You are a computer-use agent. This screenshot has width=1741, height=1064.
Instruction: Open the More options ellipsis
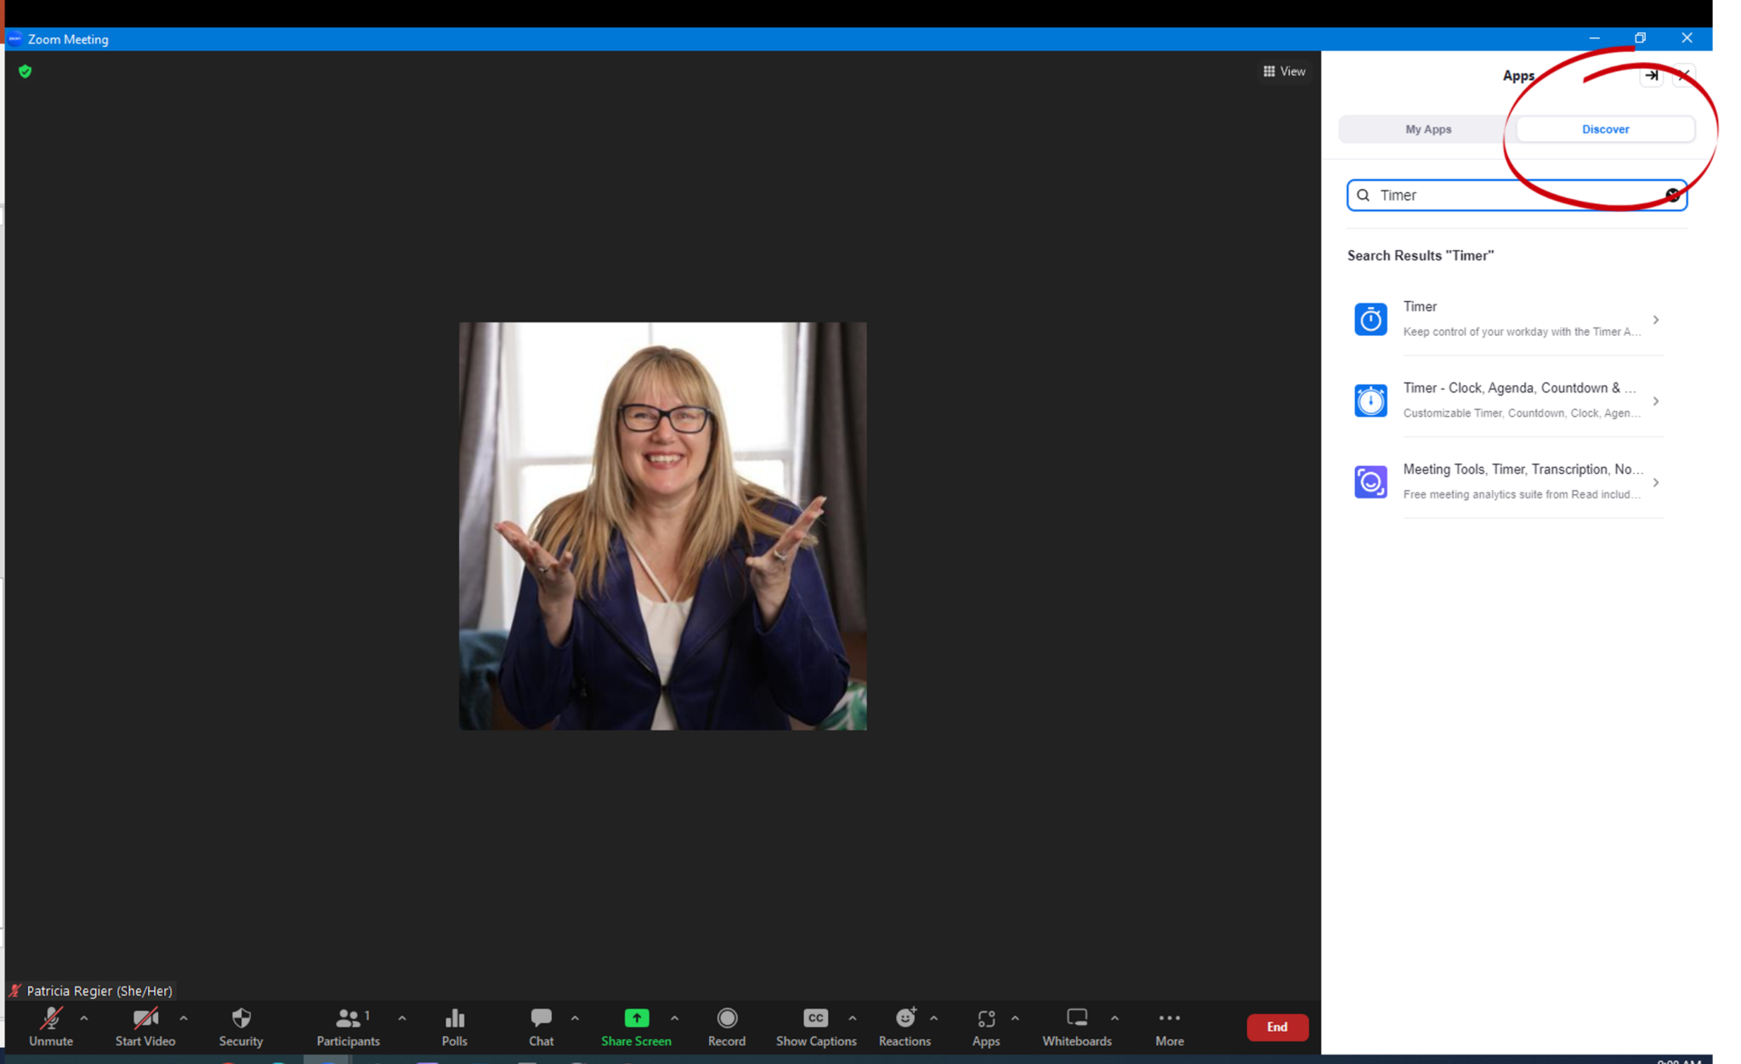click(1169, 1019)
